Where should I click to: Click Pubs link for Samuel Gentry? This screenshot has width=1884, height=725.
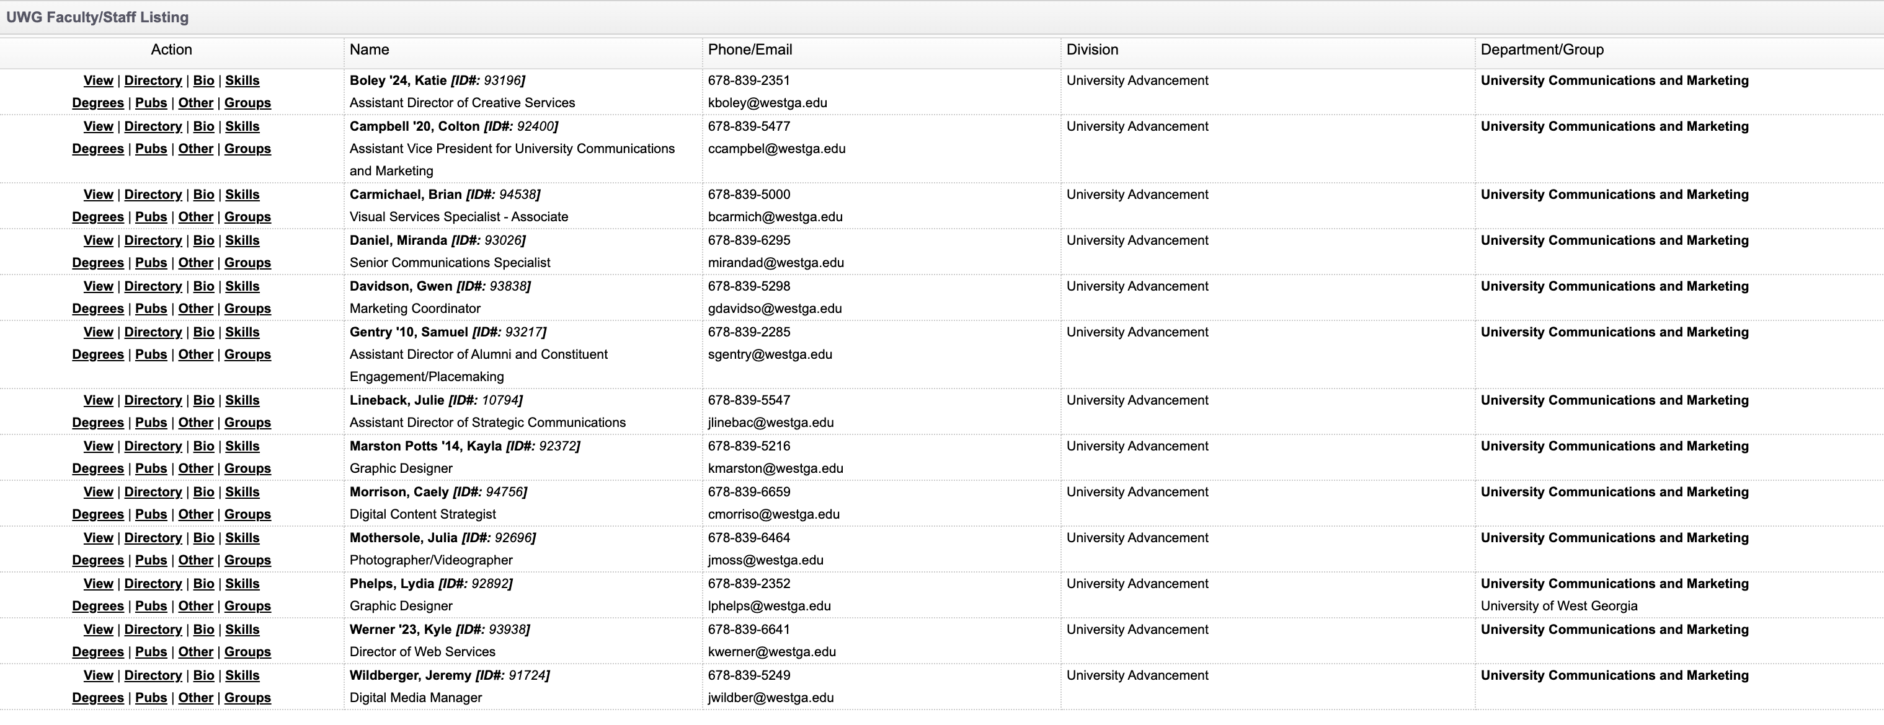tap(151, 354)
